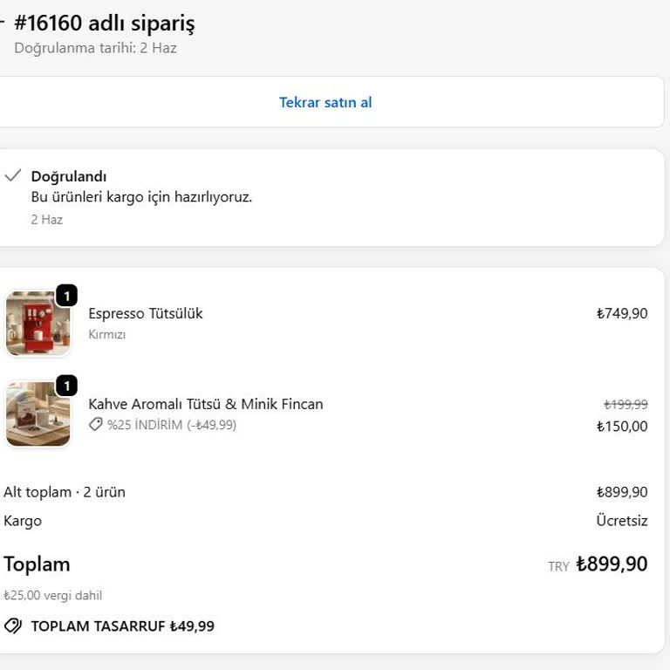Click quantity badge on Kahve Aromalı Tütsü image
This screenshot has height=670, width=670.
point(66,386)
